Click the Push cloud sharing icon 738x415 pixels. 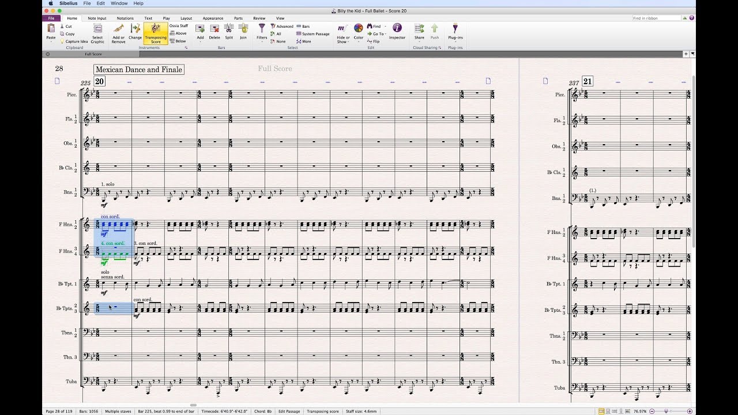pyautogui.click(x=435, y=28)
